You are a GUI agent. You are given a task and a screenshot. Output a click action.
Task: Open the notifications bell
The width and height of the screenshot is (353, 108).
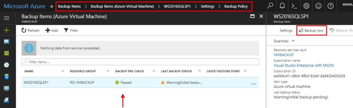[282, 6]
